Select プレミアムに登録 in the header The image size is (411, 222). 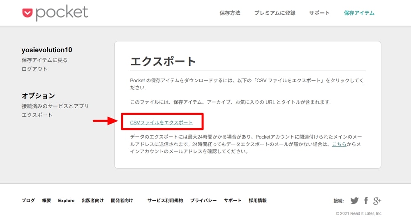pos(275,13)
